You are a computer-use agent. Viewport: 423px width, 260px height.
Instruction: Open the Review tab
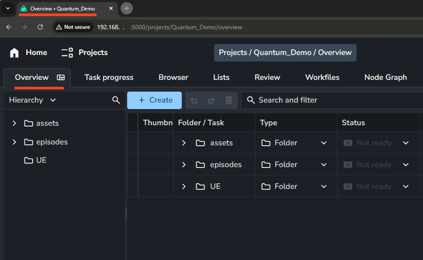(x=267, y=77)
